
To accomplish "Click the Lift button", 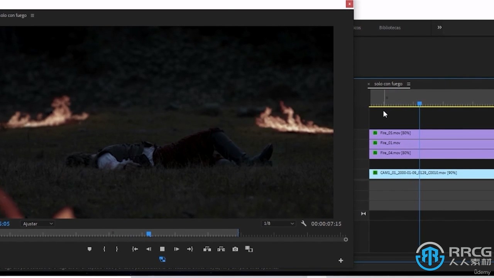I will 207,249.
